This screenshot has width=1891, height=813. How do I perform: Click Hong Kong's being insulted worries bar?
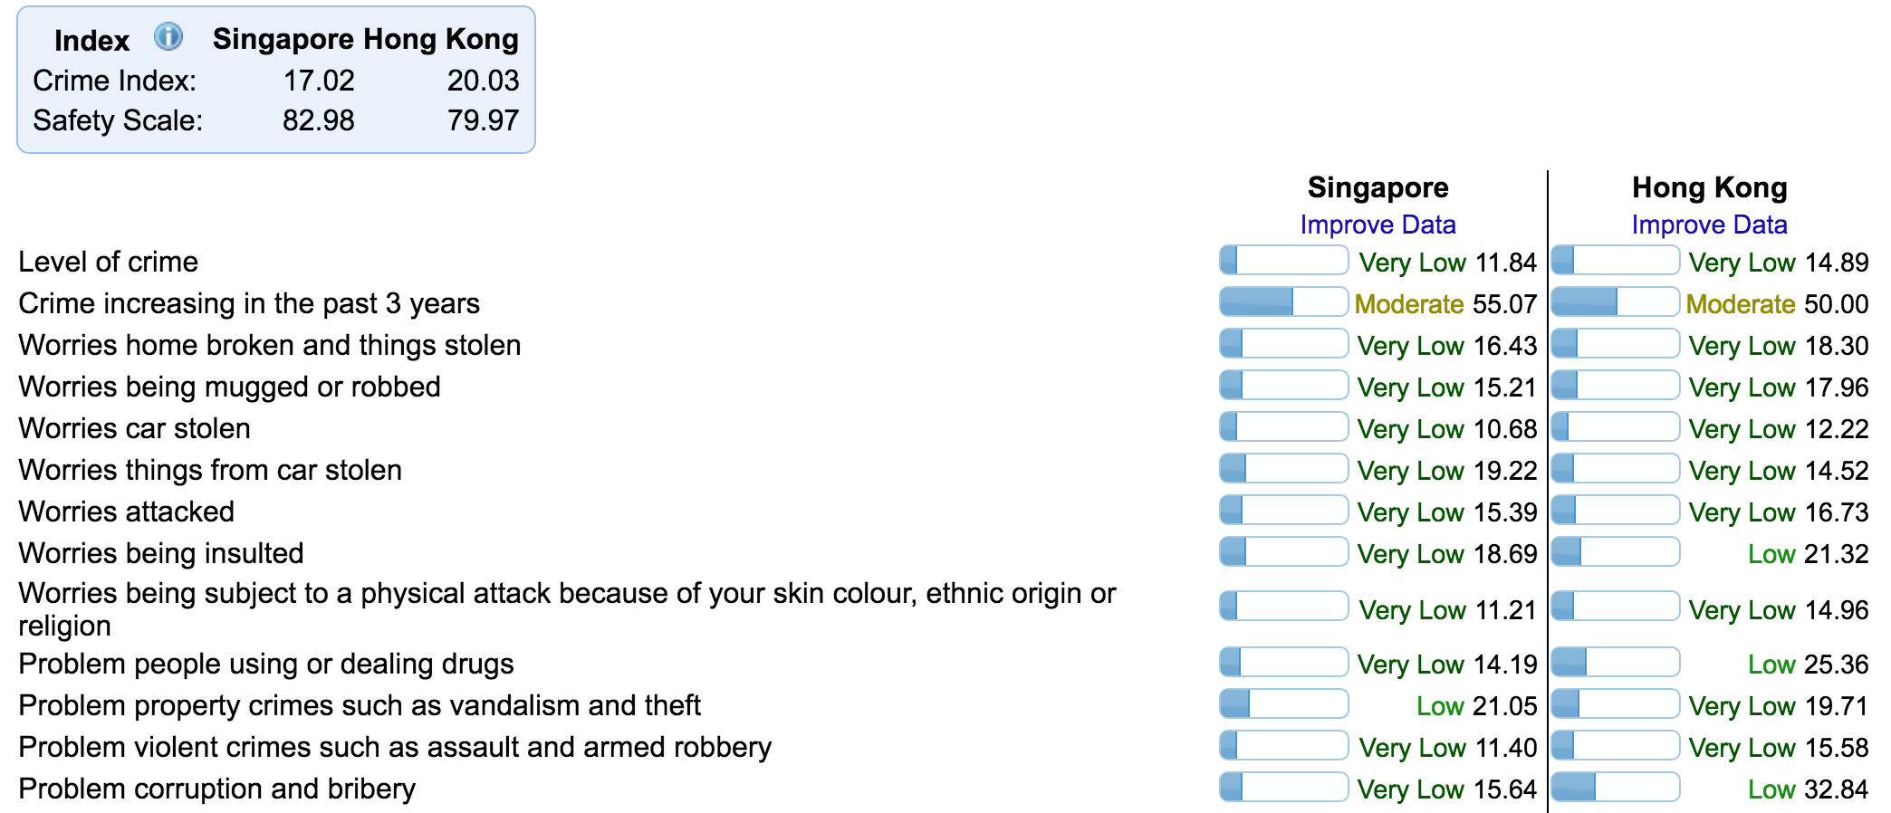(1615, 552)
